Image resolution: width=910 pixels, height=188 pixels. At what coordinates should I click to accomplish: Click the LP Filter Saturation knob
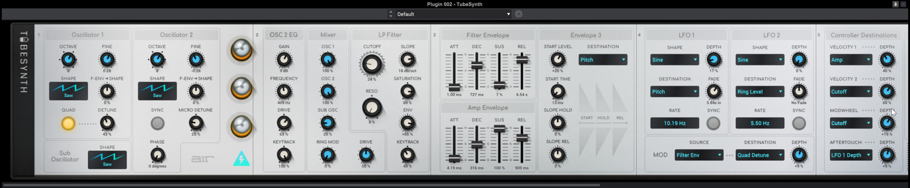407,92
